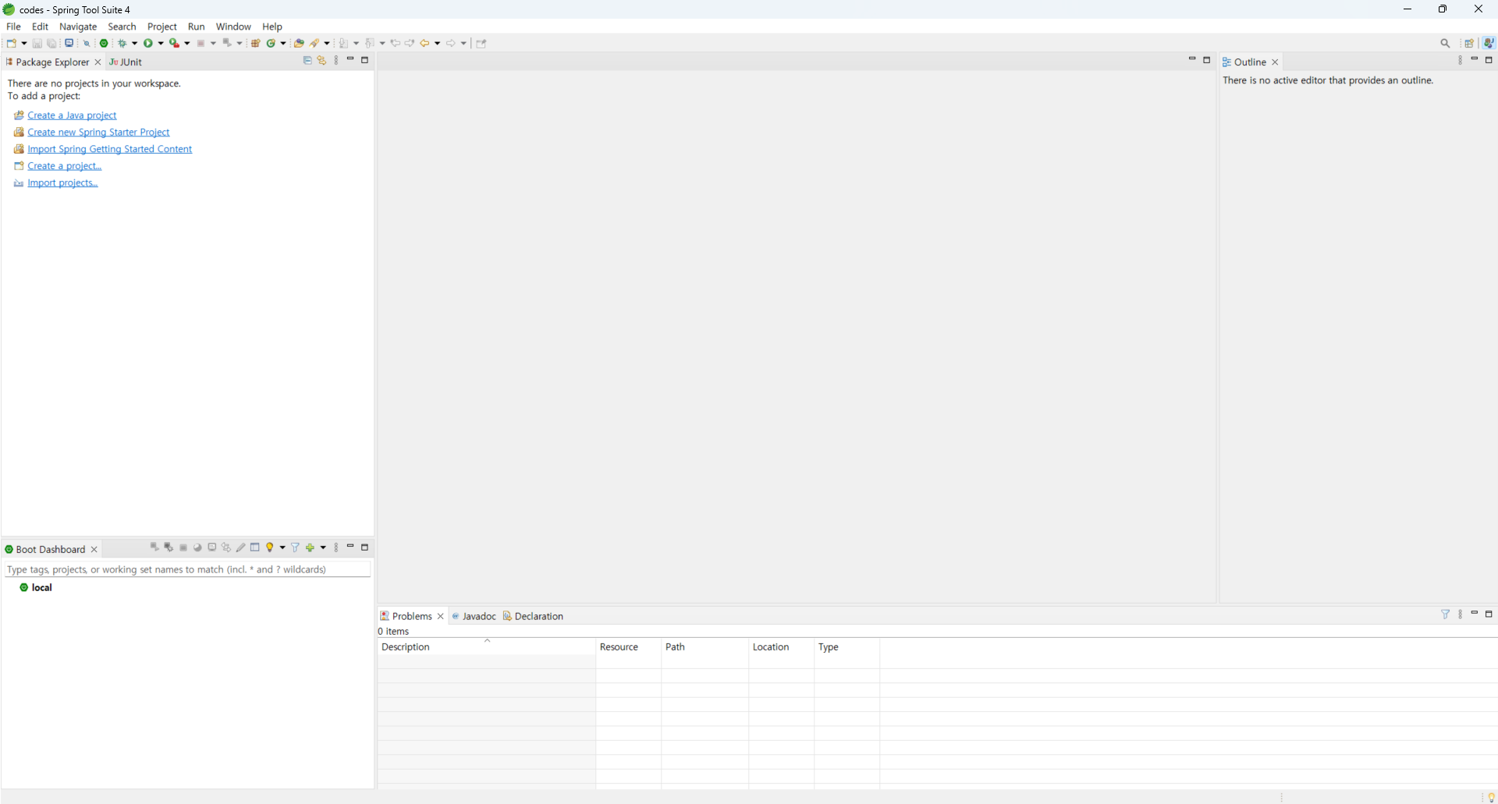Open the Coverage dropdown arrow
This screenshot has width=1498, height=804.
pyautogui.click(x=187, y=44)
